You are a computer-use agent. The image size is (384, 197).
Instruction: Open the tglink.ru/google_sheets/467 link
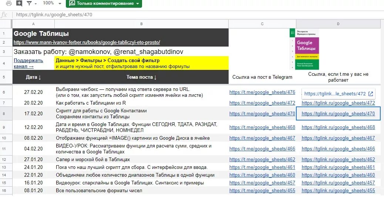click(x=338, y=138)
